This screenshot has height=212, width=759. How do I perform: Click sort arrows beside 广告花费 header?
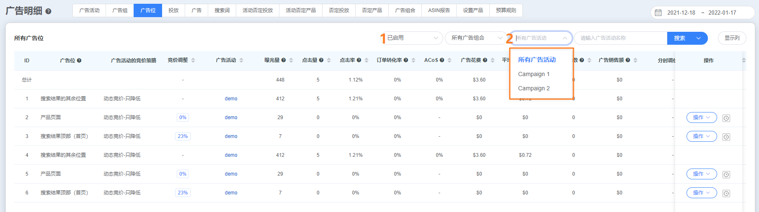tap(493, 60)
